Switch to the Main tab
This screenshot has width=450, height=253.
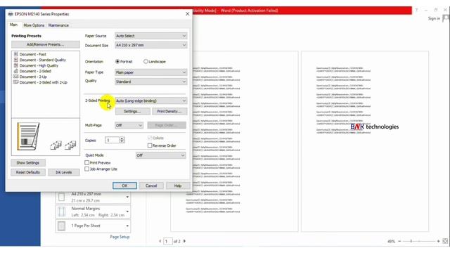(13, 25)
